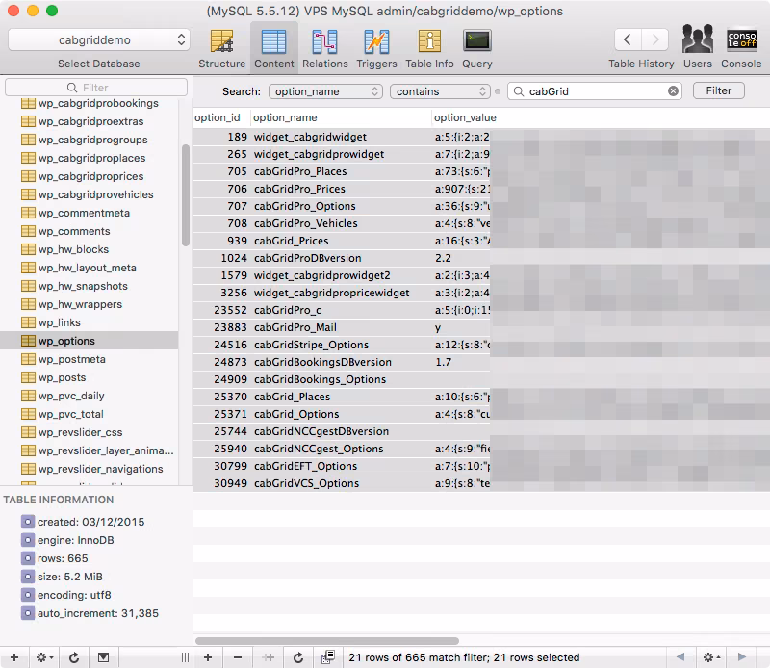Focus the table Filter search field
This screenshot has width=770, height=668.
(96, 88)
